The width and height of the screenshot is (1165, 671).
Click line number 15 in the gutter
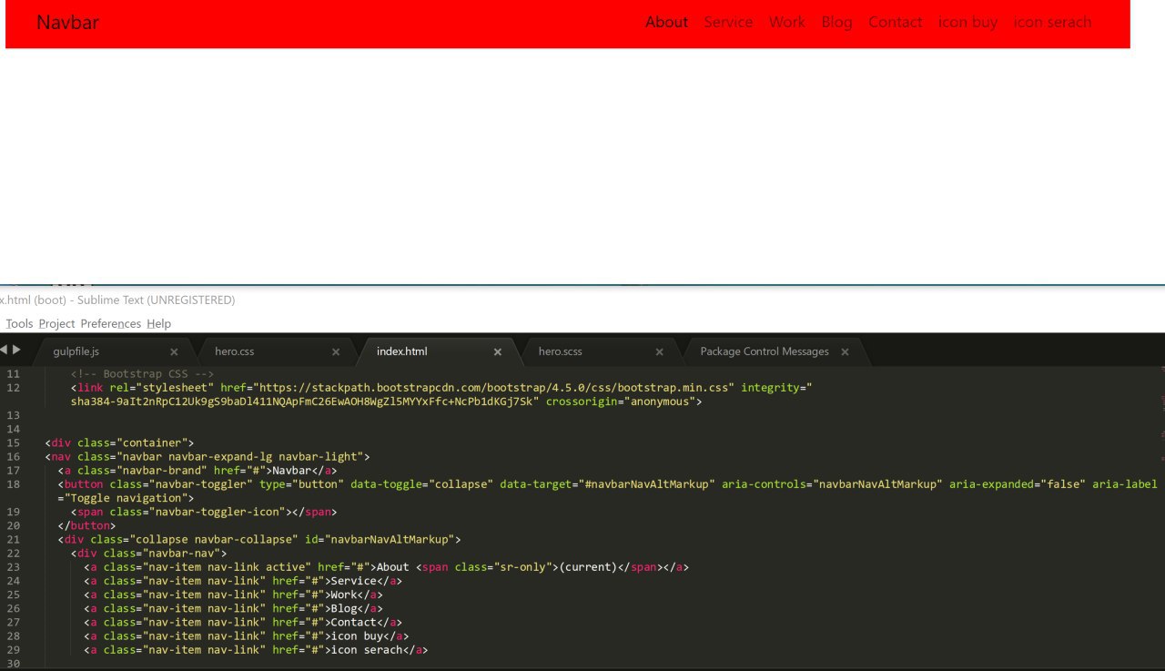click(13, 443)
